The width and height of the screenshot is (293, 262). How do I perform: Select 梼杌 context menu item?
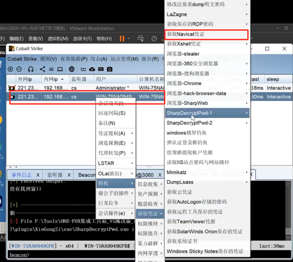coord(116,183)
